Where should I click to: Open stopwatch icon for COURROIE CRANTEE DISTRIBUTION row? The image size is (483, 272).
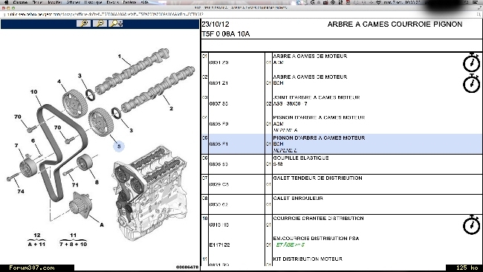click(471, 225)
